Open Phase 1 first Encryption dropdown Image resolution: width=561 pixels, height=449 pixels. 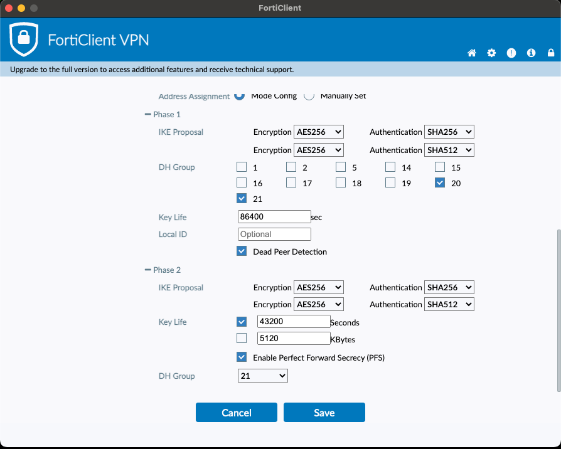coord(318,132)
